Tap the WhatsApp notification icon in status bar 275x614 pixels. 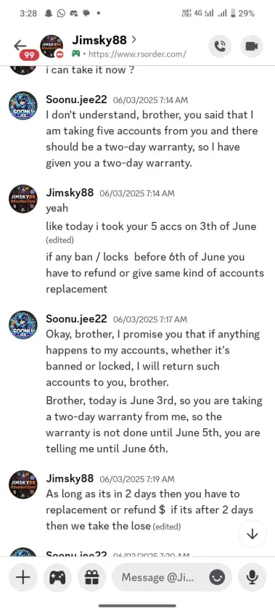tap(61, 13)
